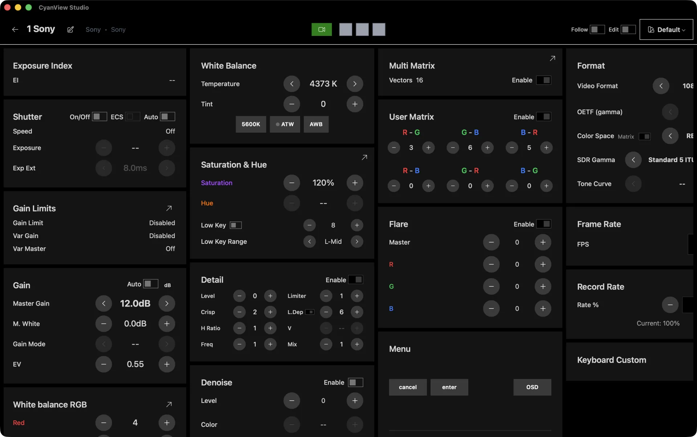
Task: Increase EV with plus icon
Action: pyautogui.click(x=167, y=364)
